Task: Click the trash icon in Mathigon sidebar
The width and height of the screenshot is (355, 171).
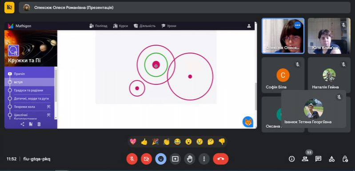Action: 39,124
